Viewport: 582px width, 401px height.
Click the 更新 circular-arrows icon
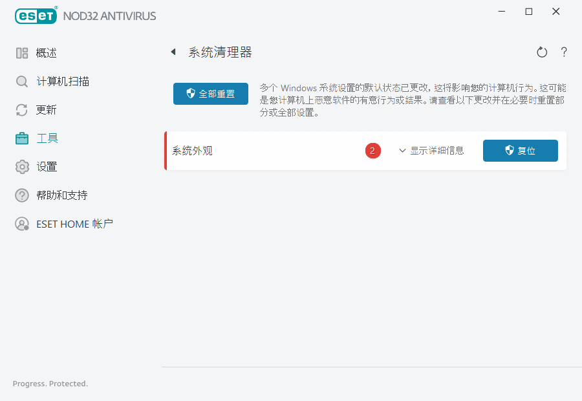coord(21,110)
